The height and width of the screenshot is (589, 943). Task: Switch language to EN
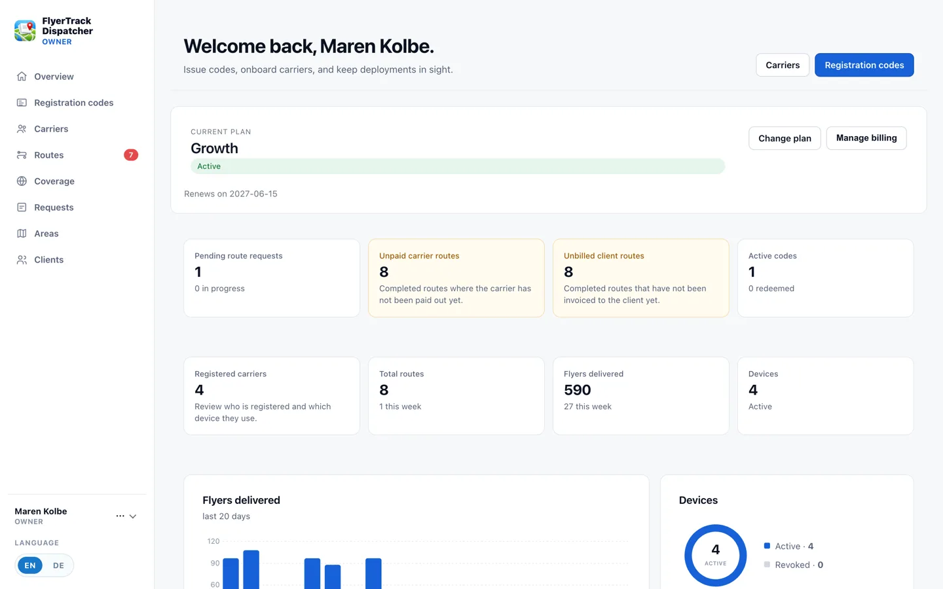tap(30, 565)
